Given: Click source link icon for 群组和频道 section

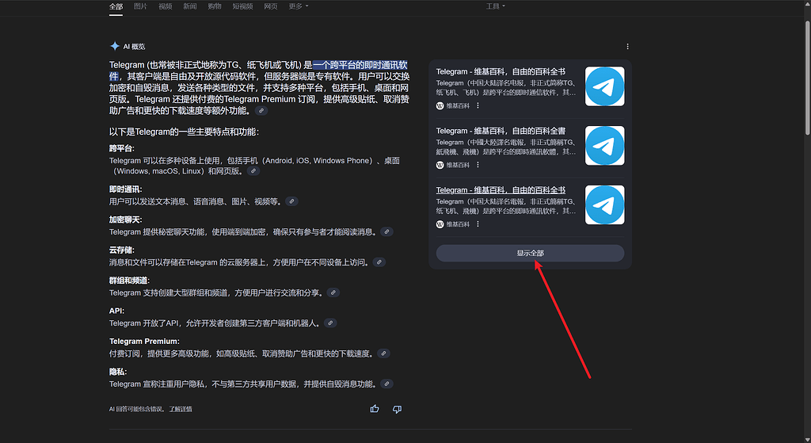Looking at the screenshot, I should [x=333, y=293].
